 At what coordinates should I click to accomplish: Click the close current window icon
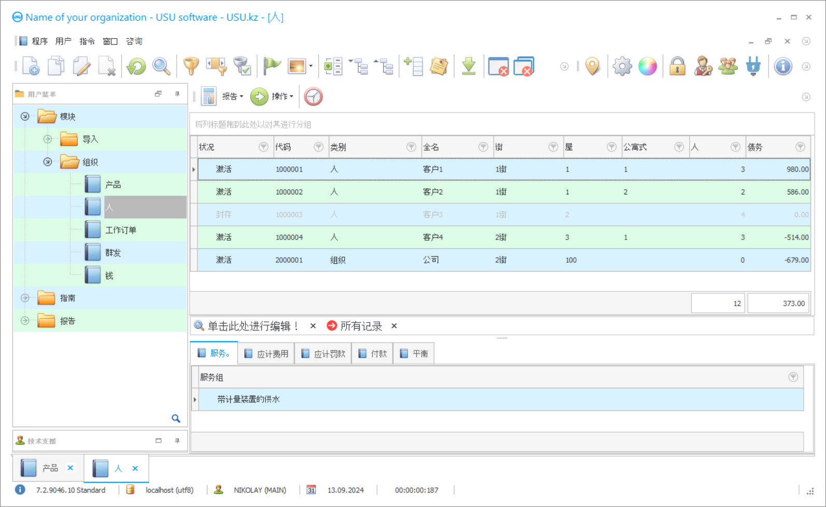click(498, 66)
